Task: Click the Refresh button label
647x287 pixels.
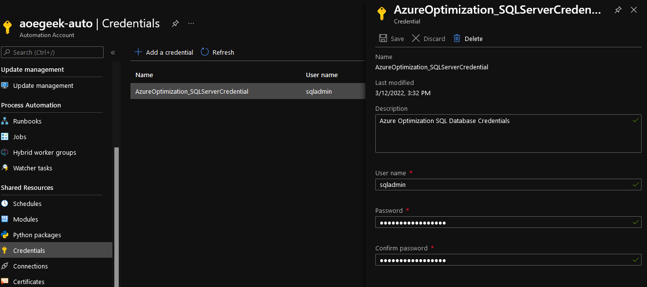Action: [223, 52]
